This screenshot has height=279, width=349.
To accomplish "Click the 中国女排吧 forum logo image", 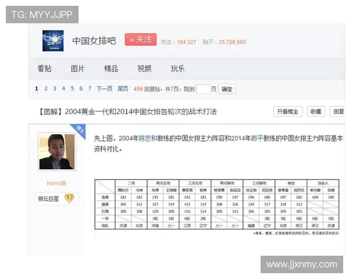I will pyautogui.click(x=53, y=41).
